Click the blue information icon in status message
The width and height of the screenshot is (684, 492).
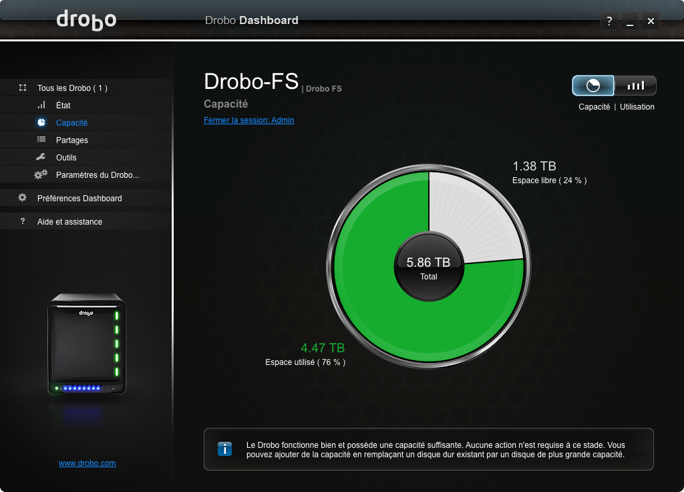(x=225, y=449)
